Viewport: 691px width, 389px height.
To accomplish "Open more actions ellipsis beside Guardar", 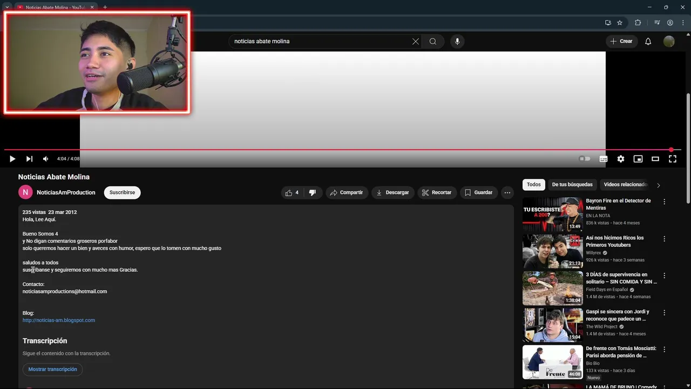I will (x=507, y=192).
